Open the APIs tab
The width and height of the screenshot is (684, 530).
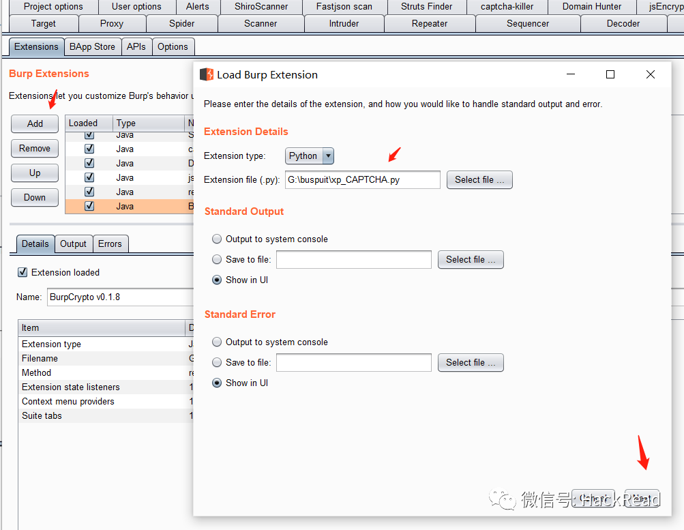136,46
